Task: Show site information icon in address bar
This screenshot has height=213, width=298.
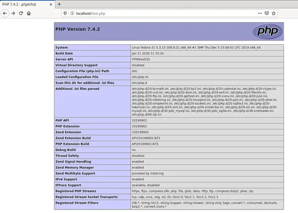Action: pyautogui.click(x=72, y=13)
